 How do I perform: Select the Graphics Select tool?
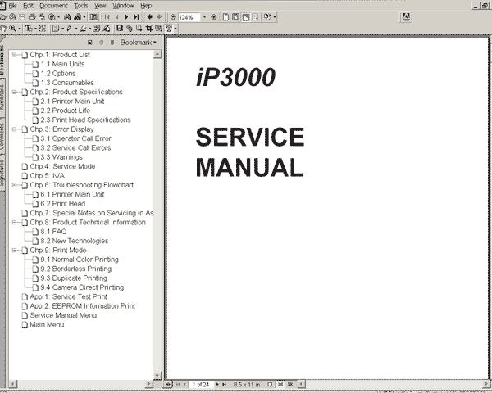coord(43,29)
